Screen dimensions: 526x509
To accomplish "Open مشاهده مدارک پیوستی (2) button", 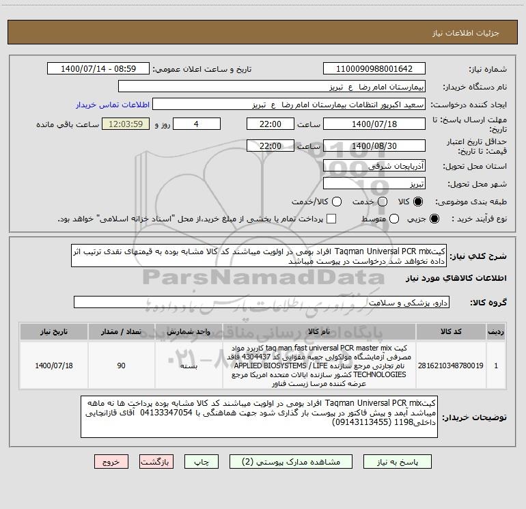I will pyautogui.click(x=291, y=462).
